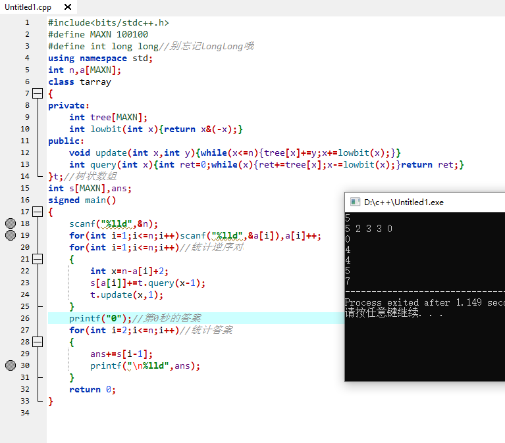Toggle the breakpoint marker on line 19
The width and height of the screenshot is (505, 443).
pyautogui.click(x=11, y=235)
